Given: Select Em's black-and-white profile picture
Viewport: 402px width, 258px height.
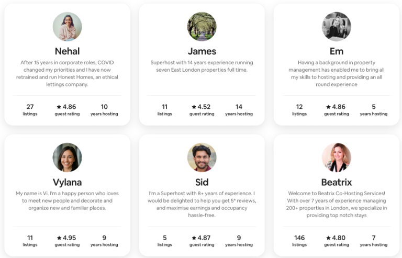Looking at the screenshot, I should (x=337, y=27).
